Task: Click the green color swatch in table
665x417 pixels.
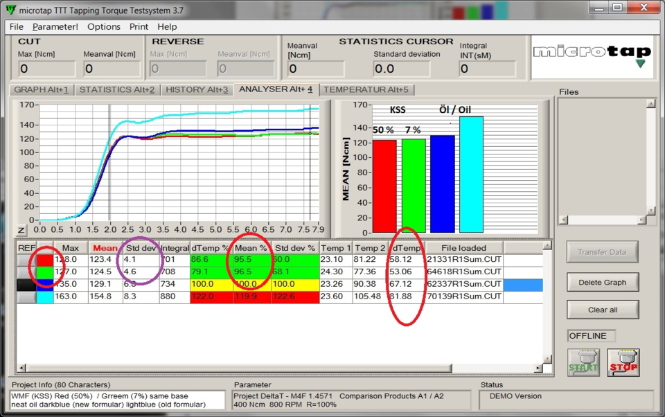Action: [x=45, y=272]
